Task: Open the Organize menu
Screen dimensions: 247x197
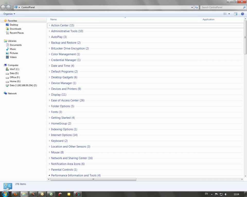Action: 9,14
